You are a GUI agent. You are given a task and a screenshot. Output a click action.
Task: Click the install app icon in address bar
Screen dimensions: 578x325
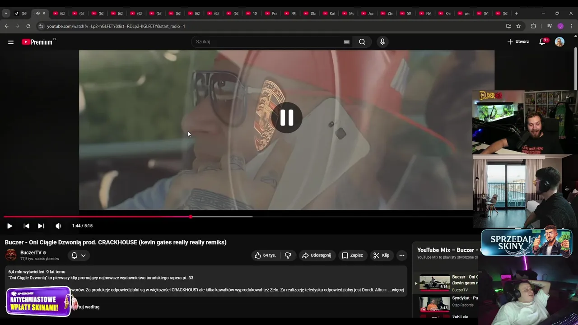point(508,26)
